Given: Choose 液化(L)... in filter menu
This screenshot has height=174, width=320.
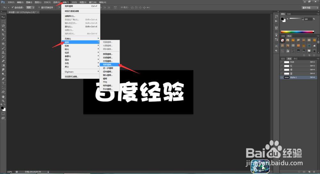Looking at the screenshot, I should (x=81, y=27).
